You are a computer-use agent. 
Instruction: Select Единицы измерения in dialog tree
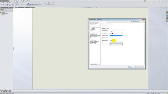coord(94,37)
